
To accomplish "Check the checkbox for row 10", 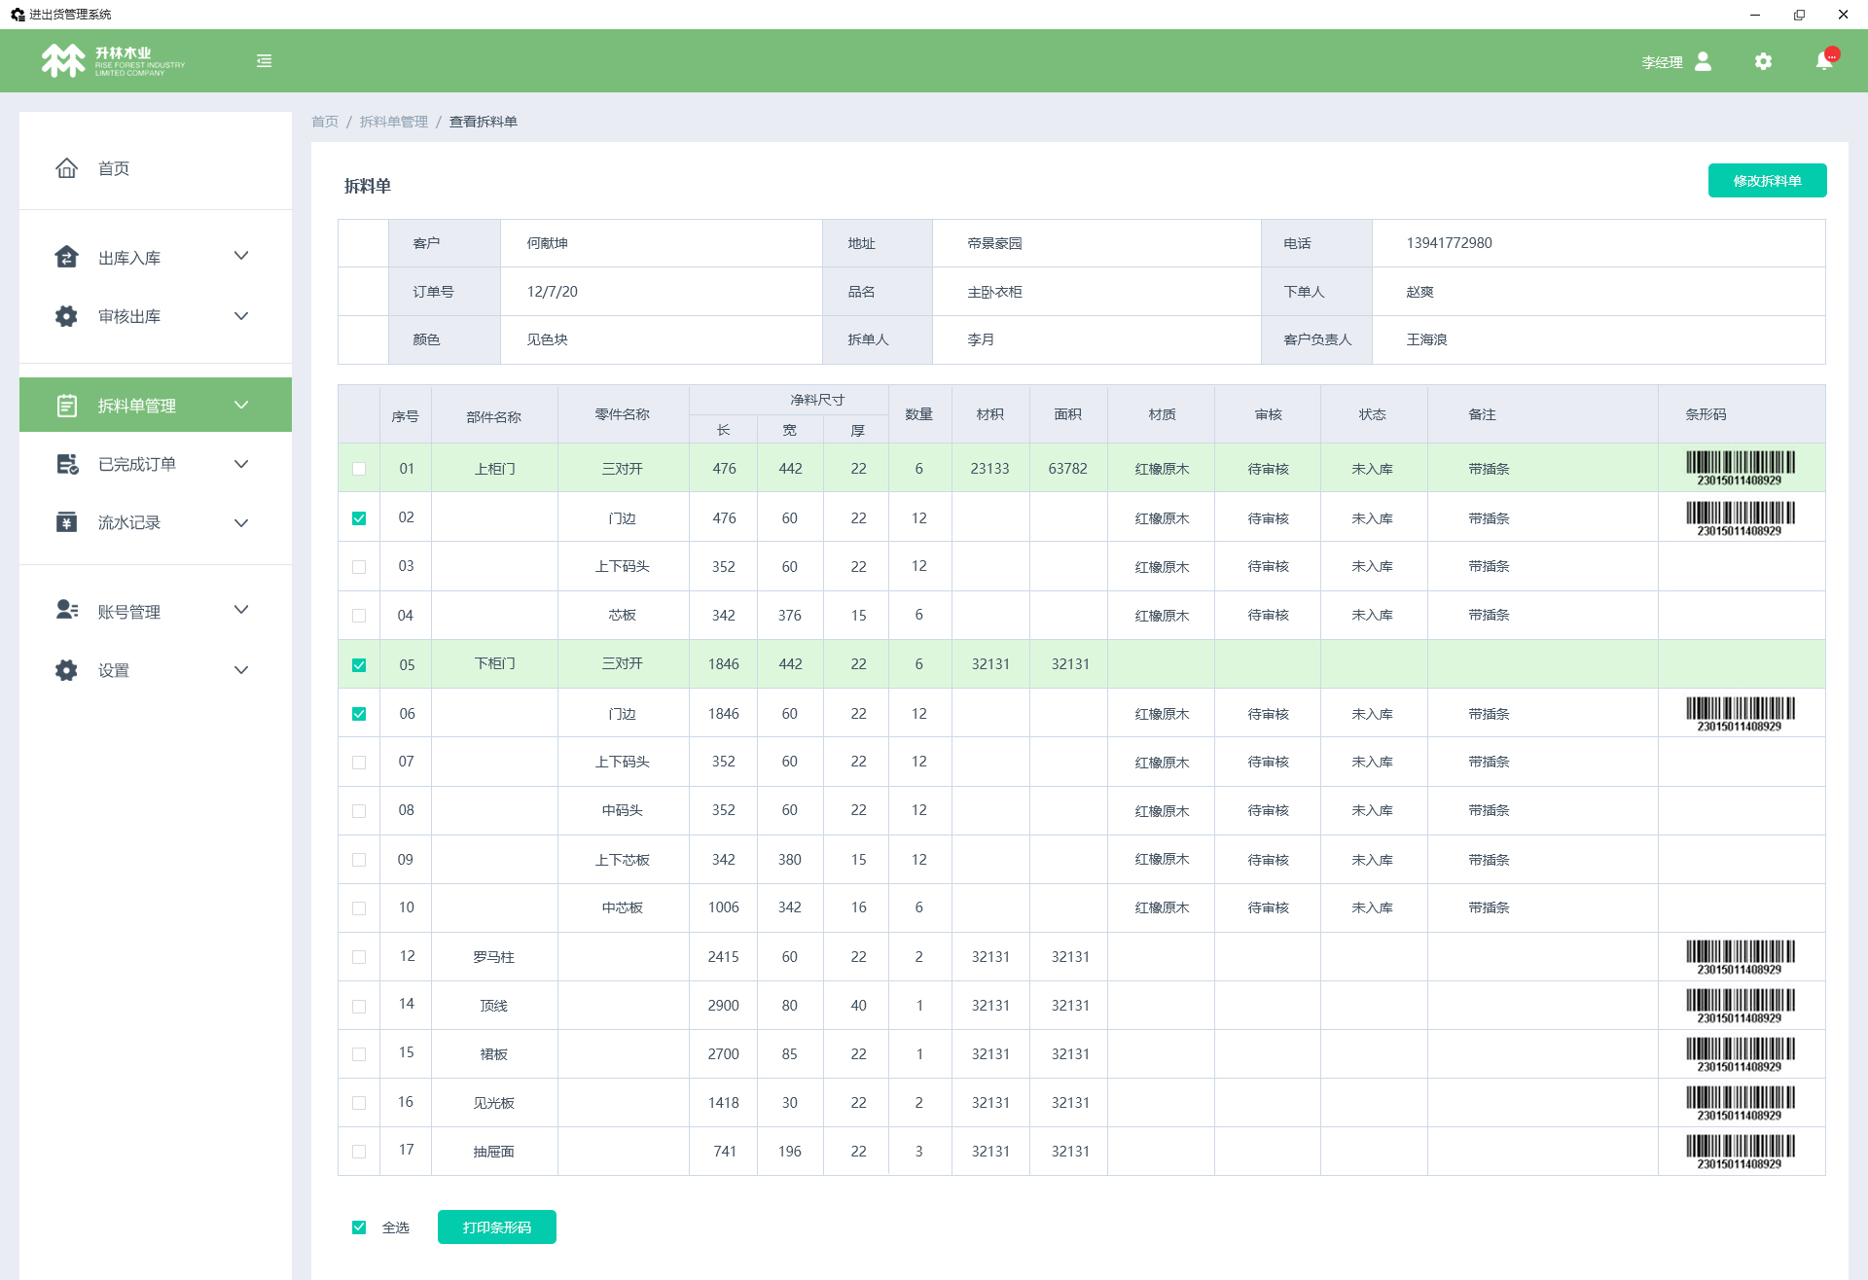I will click(359, 908).
